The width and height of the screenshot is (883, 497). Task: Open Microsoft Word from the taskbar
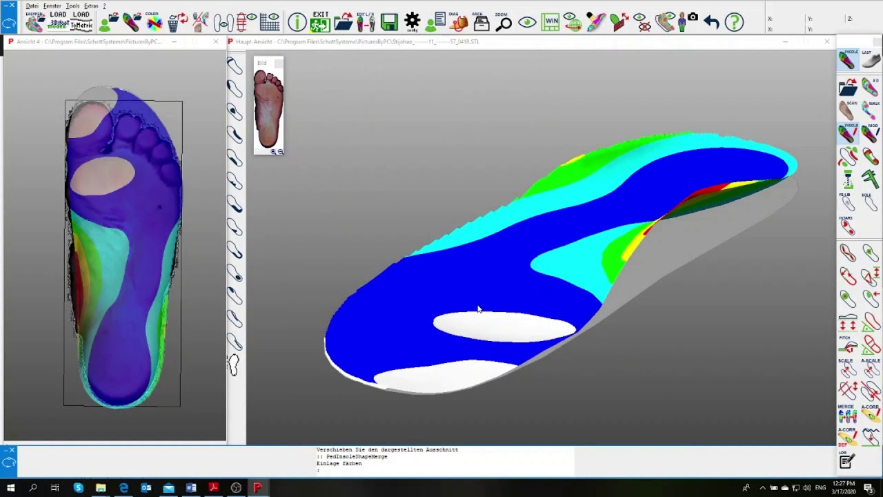pos(191,488)
